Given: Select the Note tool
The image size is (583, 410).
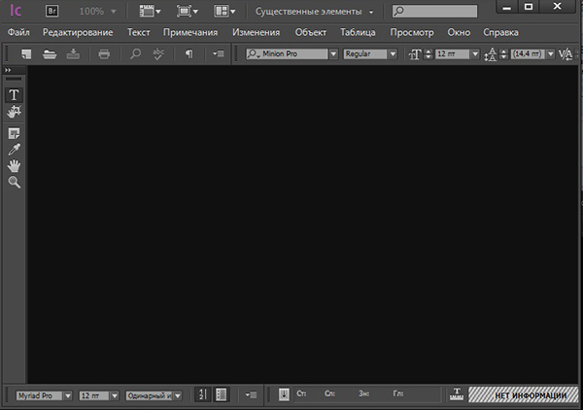Looking at the screenshot, I should tap(15, 133).
